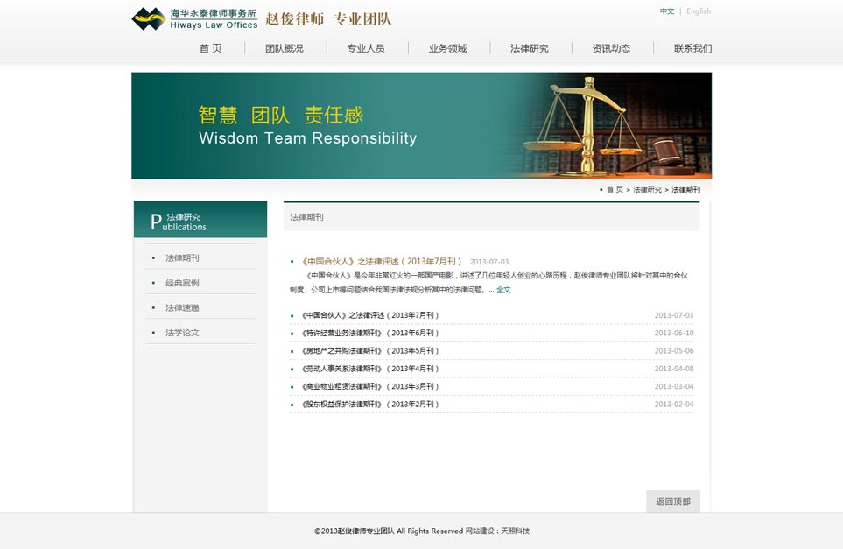Click the date 2013-06-10 in the list
The height and width of the screenshot is (549, 843).
(x=674, y=333)
